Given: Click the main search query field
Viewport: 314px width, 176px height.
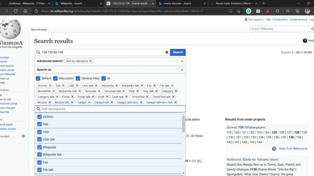Looking at the screenshot, I should (102, 52).
